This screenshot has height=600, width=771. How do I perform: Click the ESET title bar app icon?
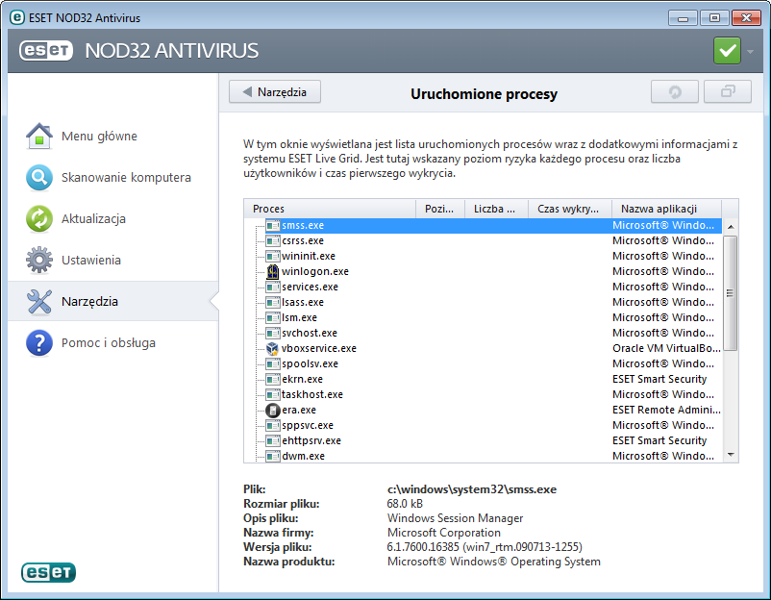pos(17,17)
